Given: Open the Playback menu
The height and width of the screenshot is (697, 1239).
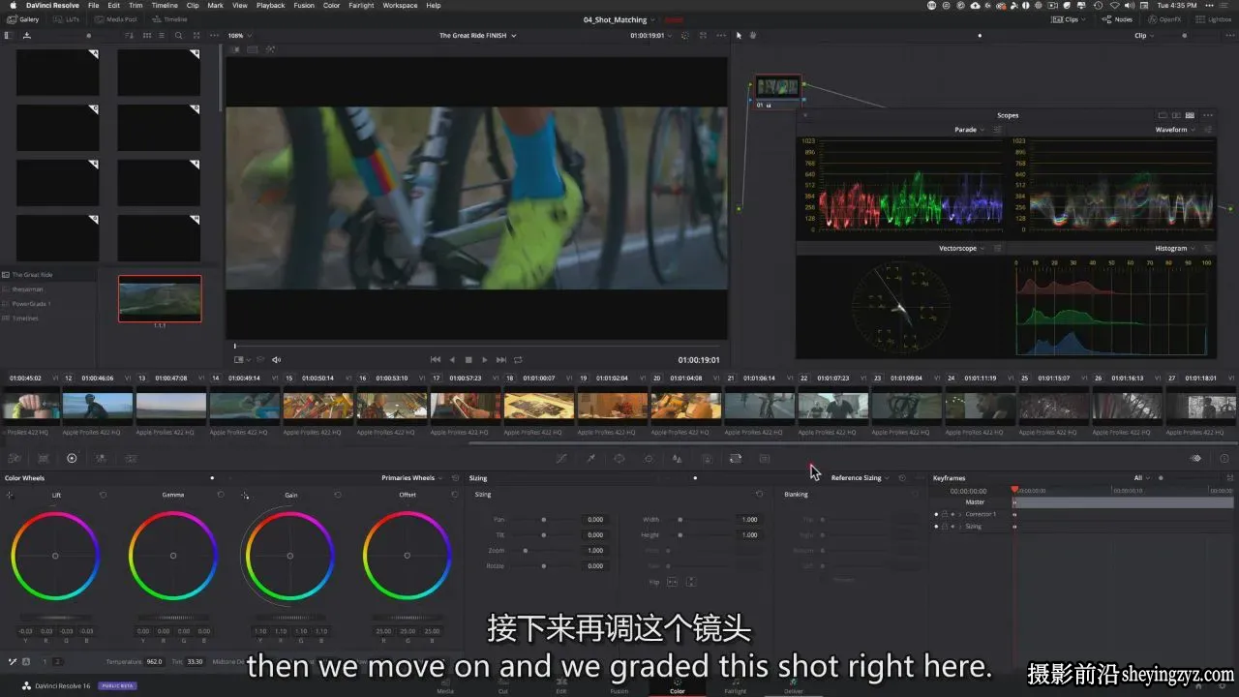Looking at the screenshot, I should pyautogui.click(x=270, y=5).
